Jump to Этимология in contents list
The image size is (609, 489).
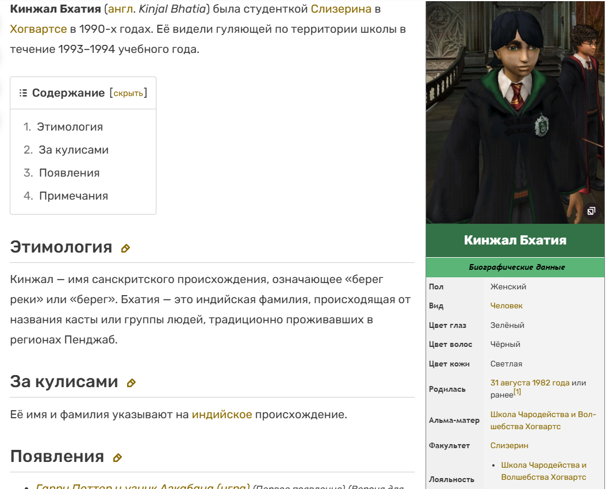70,127
